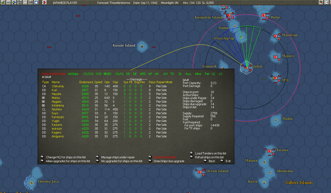Select the Maiana island hex
Viewport: 331px width, 193px height.
[x=264, y=162]
